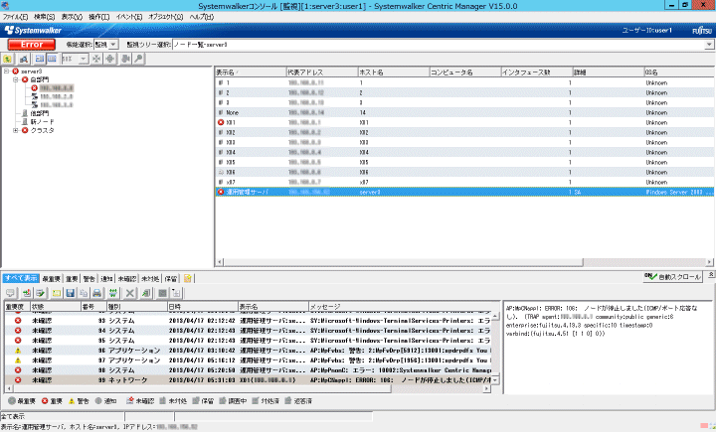Collapse the 自部門 tree node
716x432 pixels.
(x=16, y=79)
